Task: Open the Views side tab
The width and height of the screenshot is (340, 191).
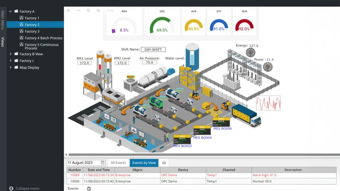Action: pos(3,42)
